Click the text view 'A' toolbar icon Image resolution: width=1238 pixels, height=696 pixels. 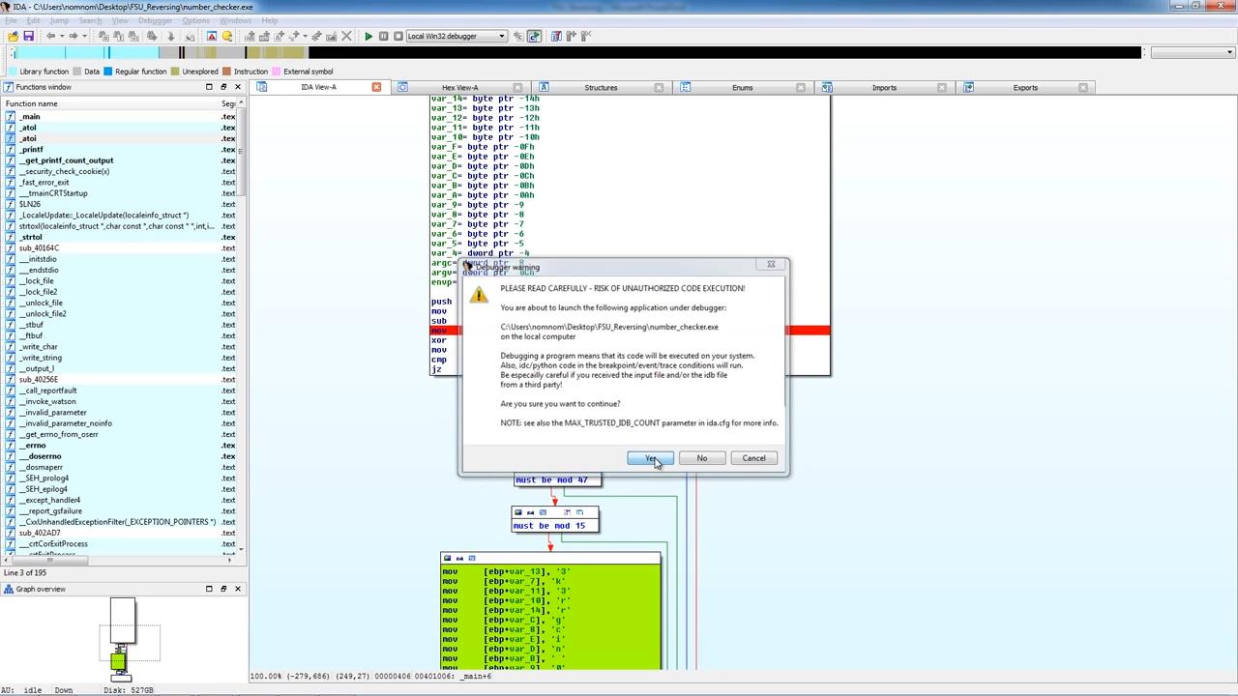[212, 36]
